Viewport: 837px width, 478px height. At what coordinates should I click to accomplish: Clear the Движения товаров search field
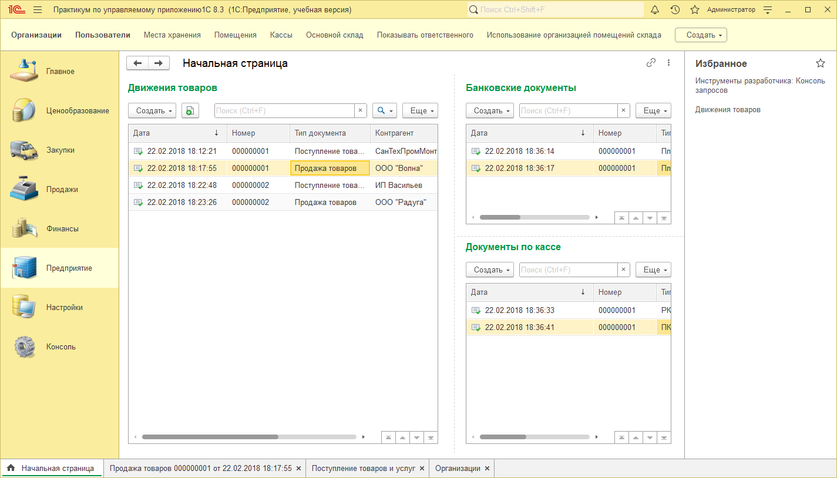[x=361, y=110]
